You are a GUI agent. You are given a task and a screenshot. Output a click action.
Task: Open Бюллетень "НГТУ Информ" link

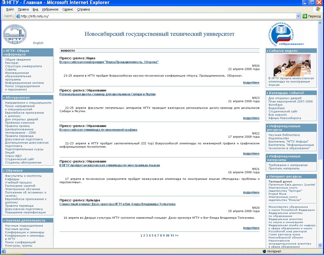(288, 142)
